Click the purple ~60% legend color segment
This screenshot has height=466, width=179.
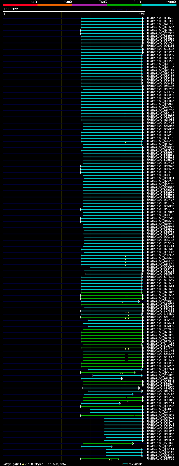[89, 5]
